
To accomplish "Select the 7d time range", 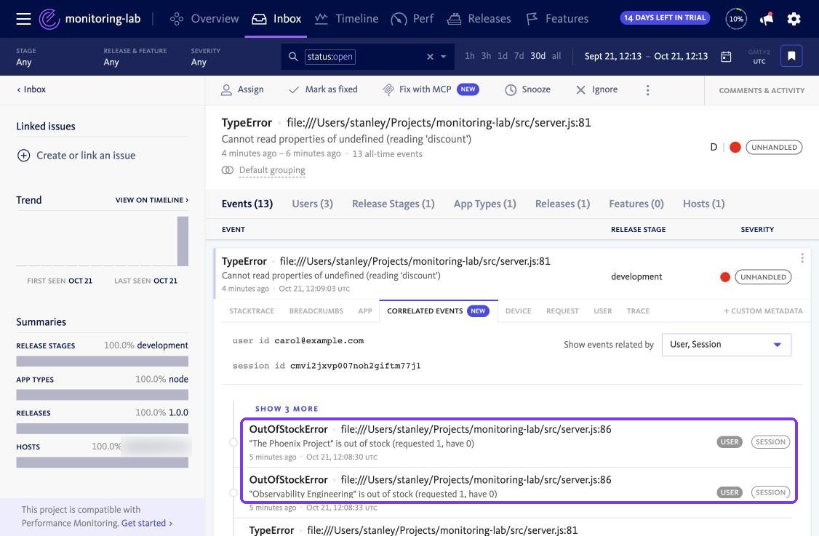I will pos(519,56).
